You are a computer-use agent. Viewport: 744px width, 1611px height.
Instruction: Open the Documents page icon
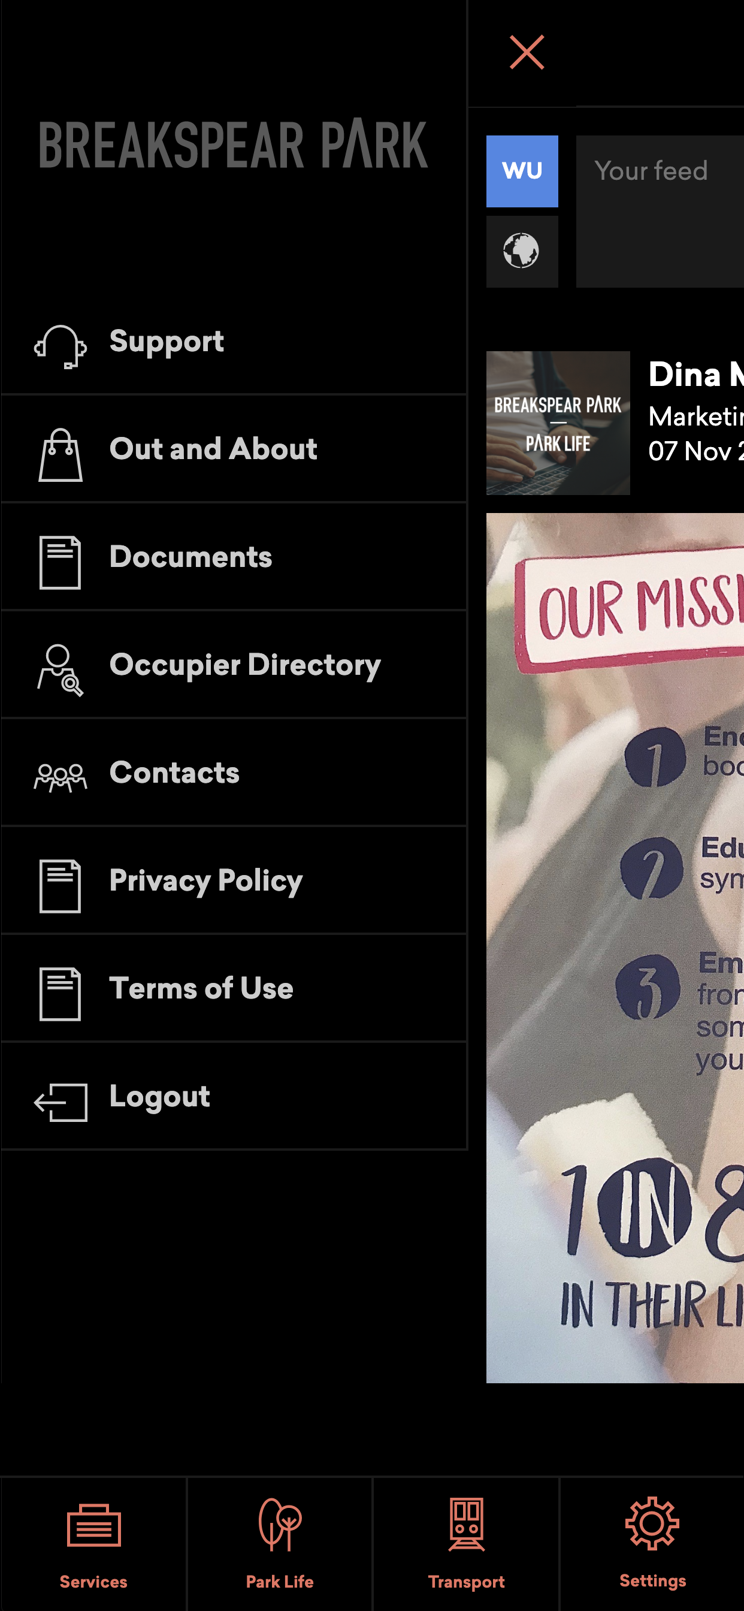click(60, 562)
